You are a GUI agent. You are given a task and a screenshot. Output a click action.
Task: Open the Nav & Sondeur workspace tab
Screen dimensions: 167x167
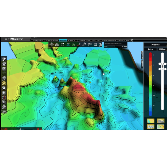(x=109, y=41)
